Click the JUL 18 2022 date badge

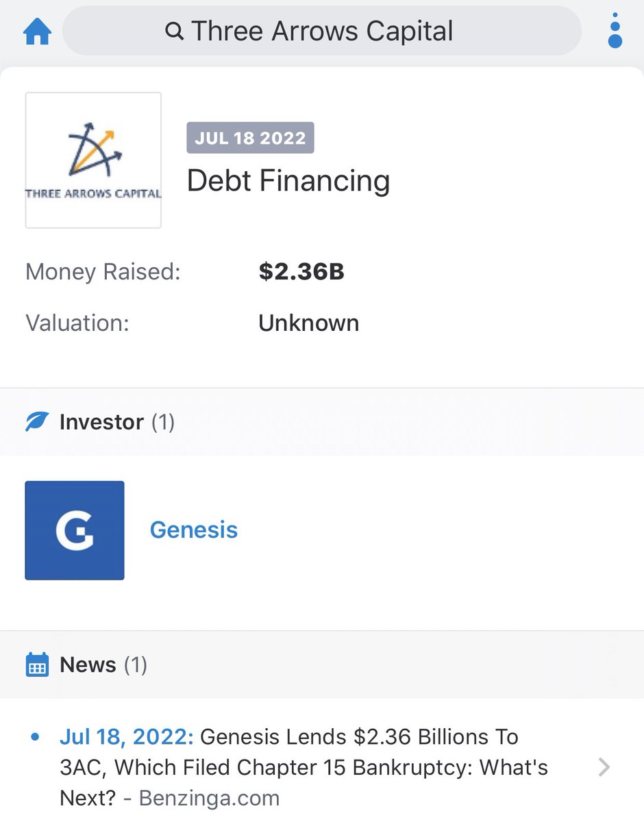click(x=250, y=138)
